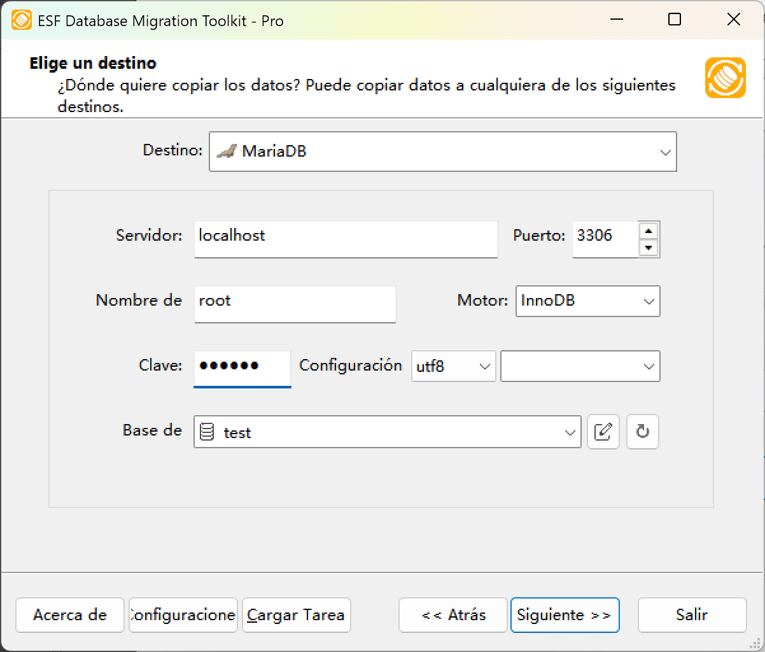The height and width of the screenshot is (652, 765).
Task: Click the large ESF logo at top right
Action: (x=725, y=78)
